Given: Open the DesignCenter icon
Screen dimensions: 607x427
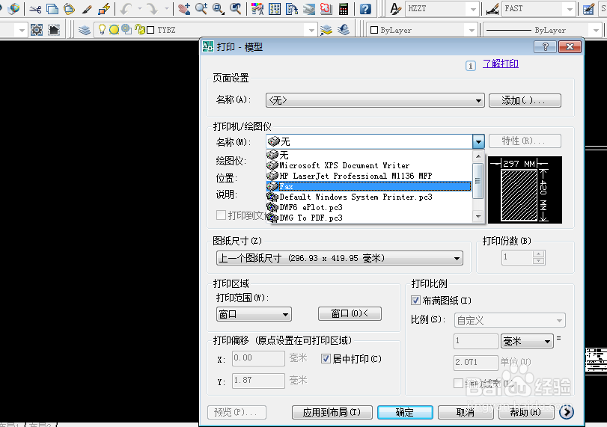Looking at the screenshot, I should 275,8.
